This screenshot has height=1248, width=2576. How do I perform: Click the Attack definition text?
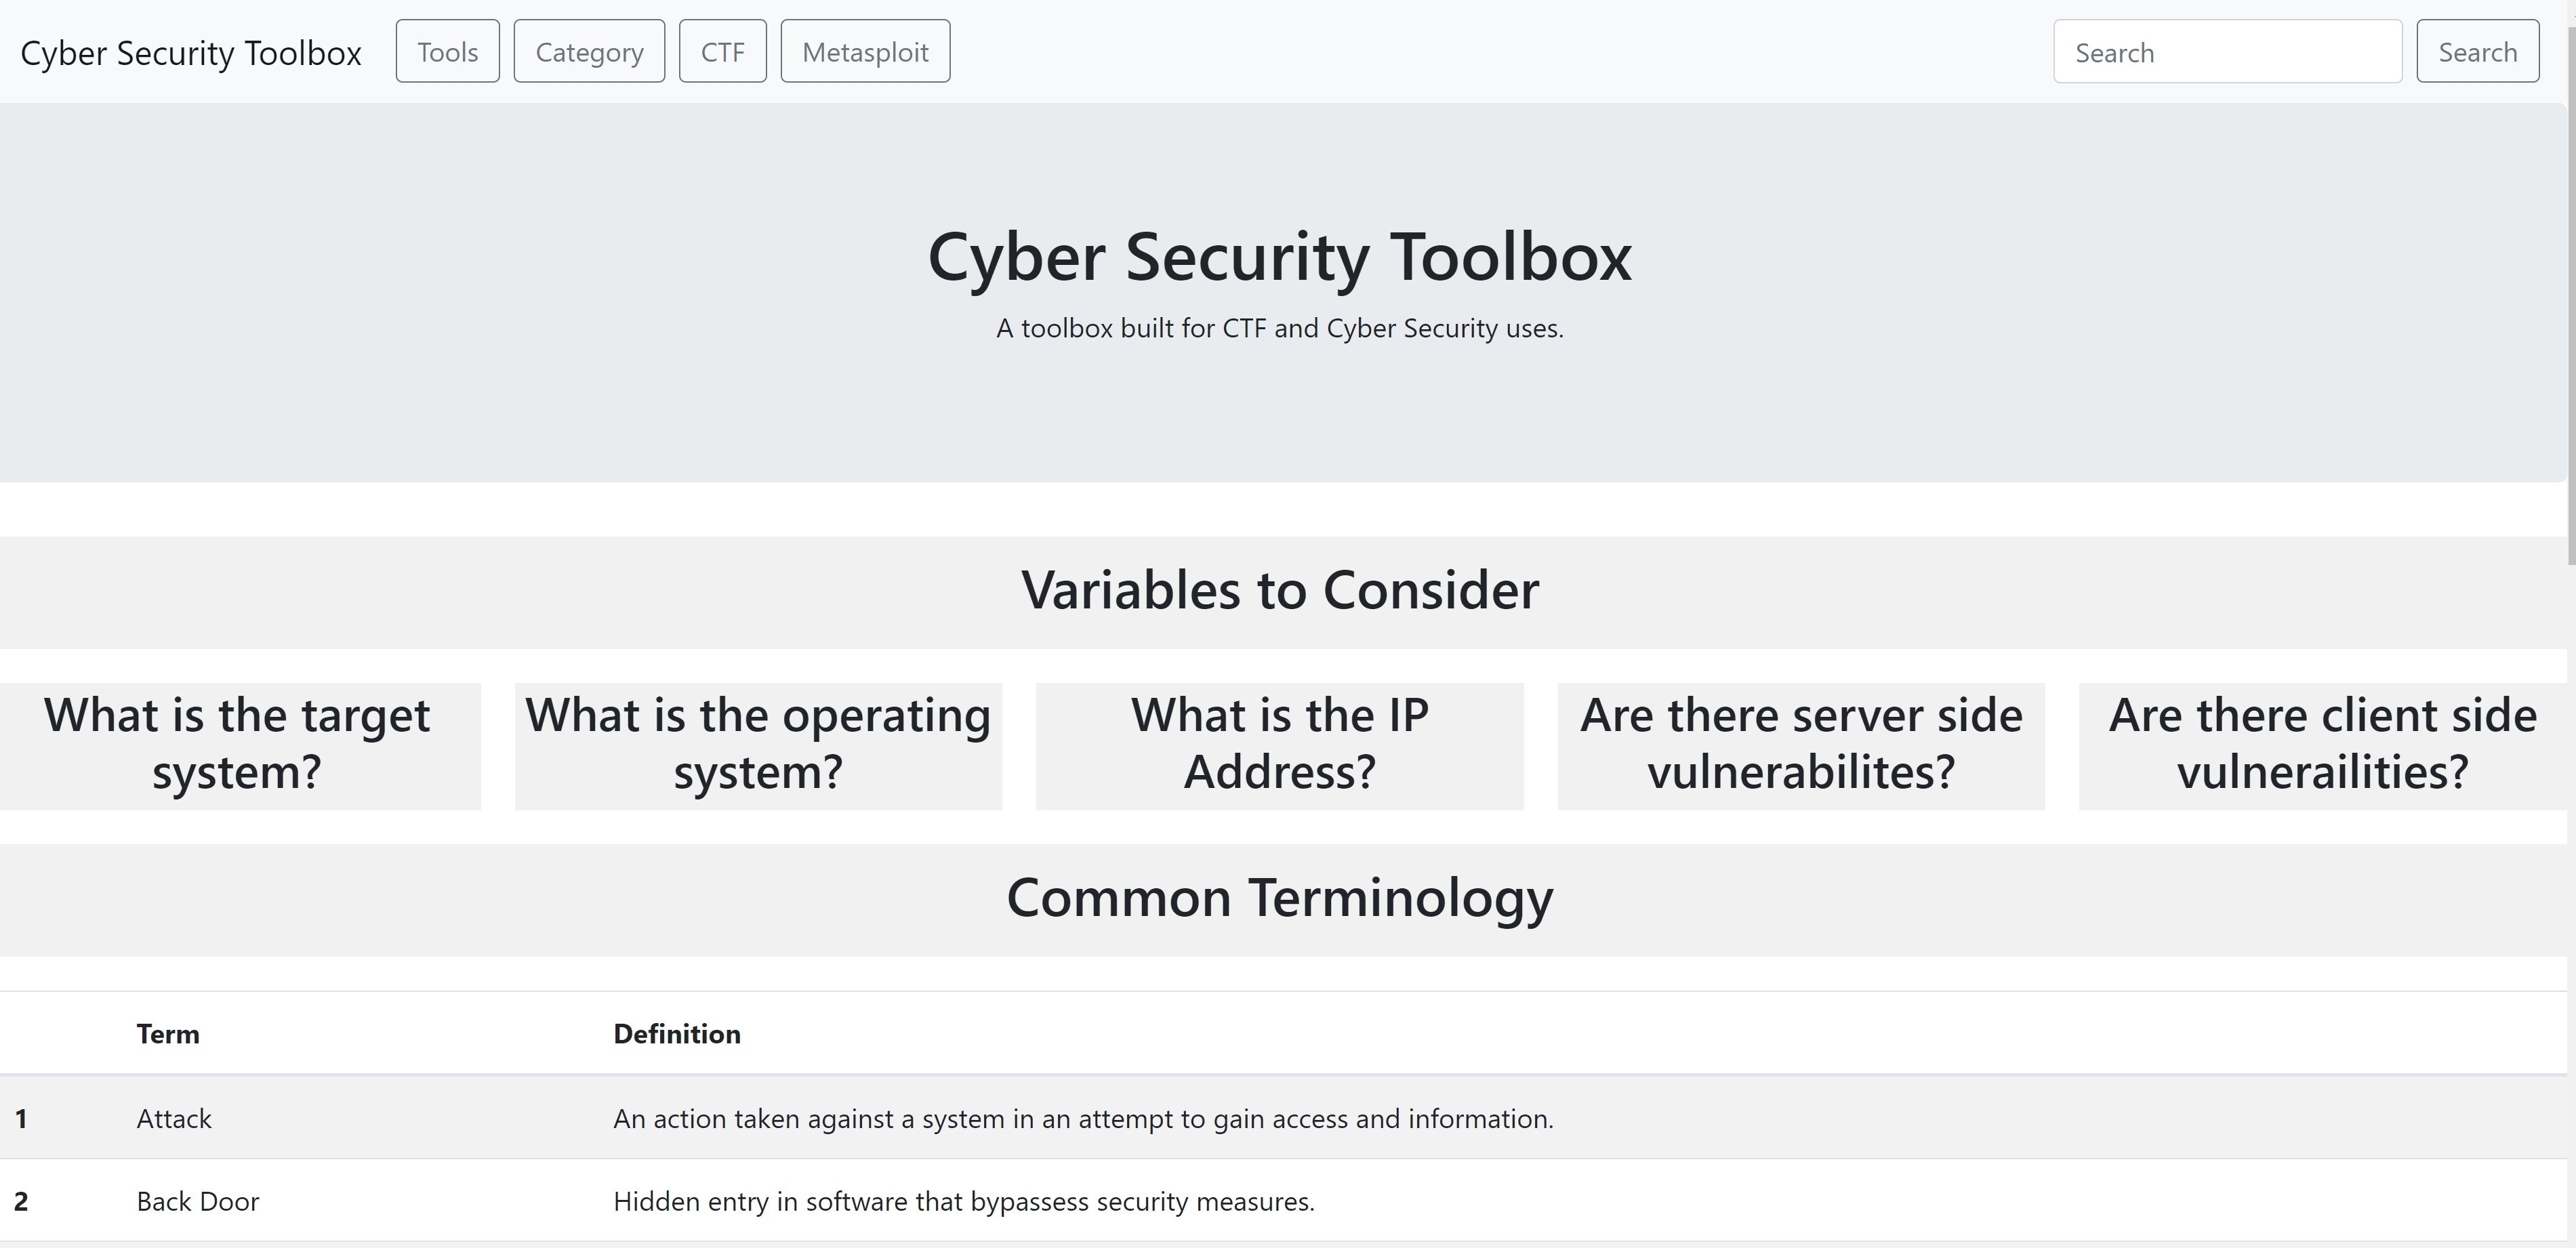[1083, 1118]
